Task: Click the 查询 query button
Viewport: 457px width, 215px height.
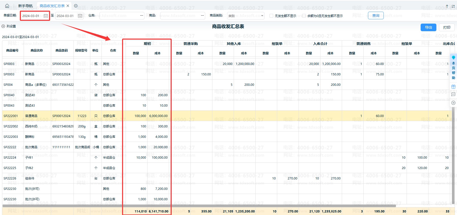Action: [376, 16]
